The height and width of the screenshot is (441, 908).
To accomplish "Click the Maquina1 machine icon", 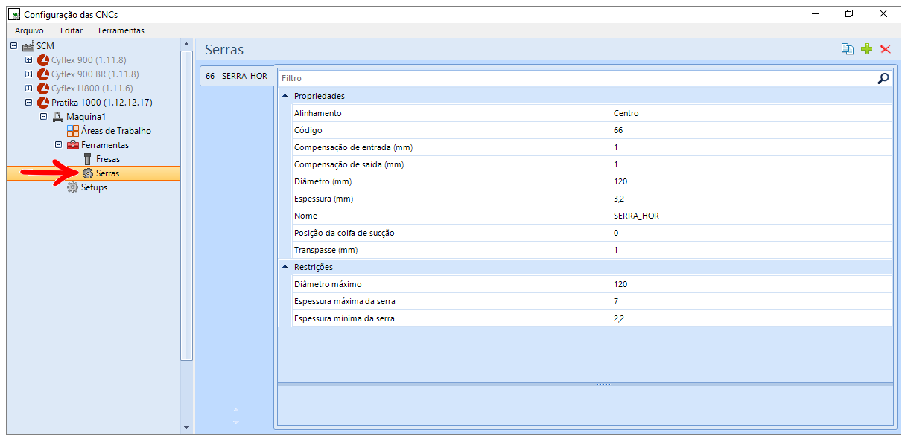I will click(57, 117).
